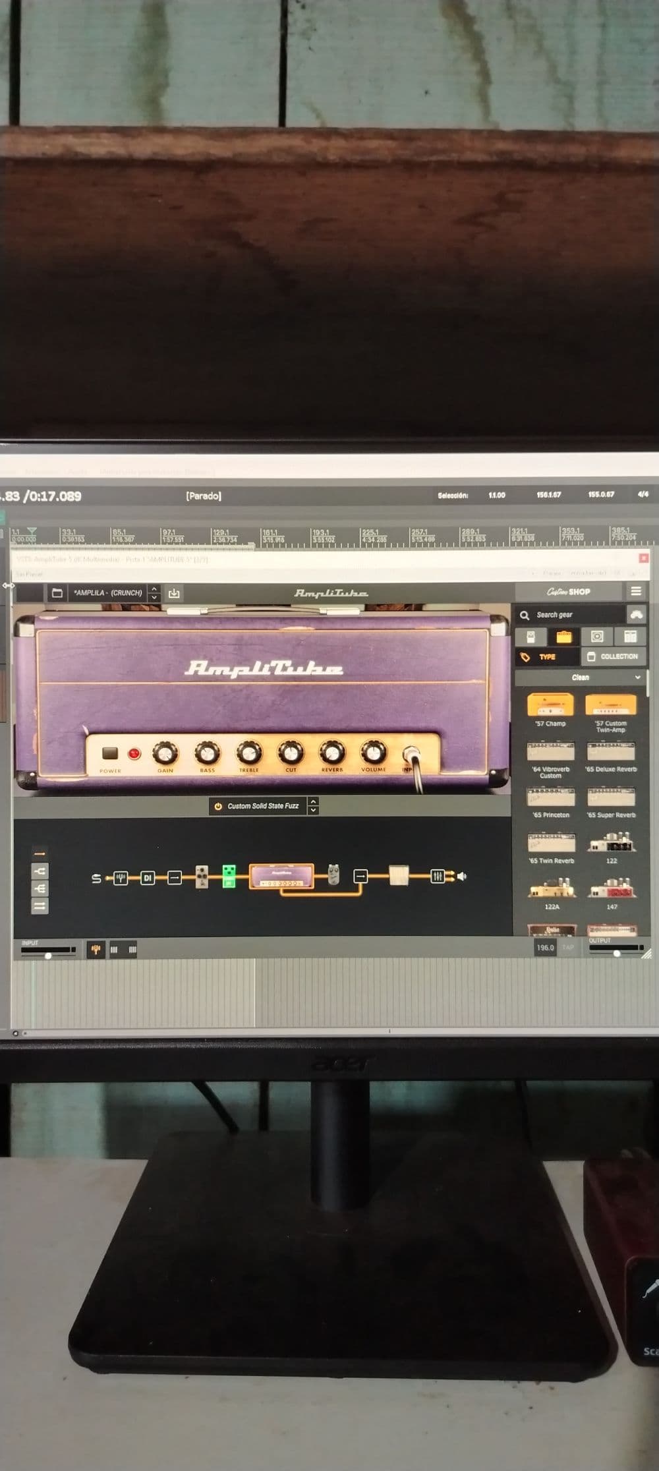Click the amp REVERB knob
Viewport: 659px width, 1471px height.
(x=332, y=752)
